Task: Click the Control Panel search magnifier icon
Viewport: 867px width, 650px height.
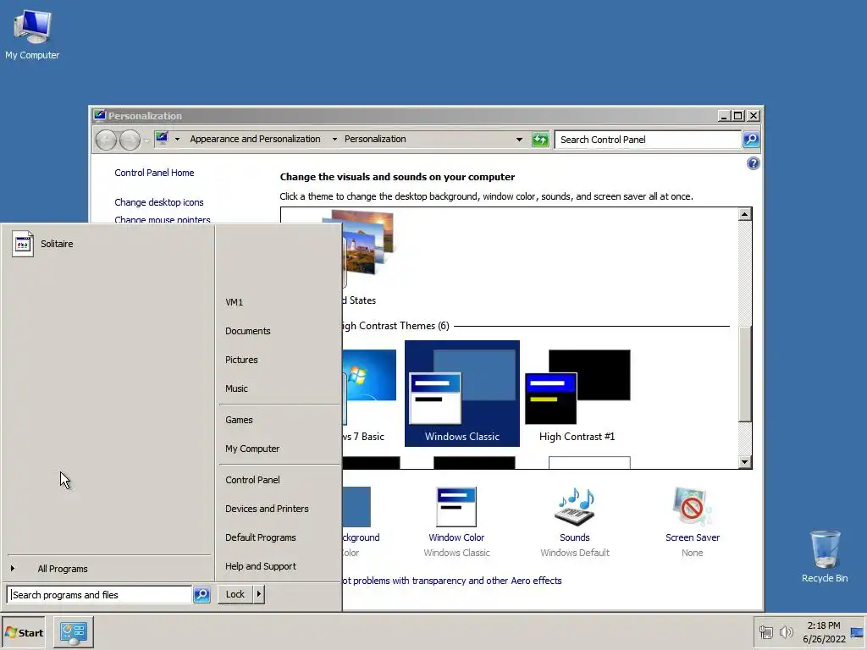Action: (x=750, y=140)
